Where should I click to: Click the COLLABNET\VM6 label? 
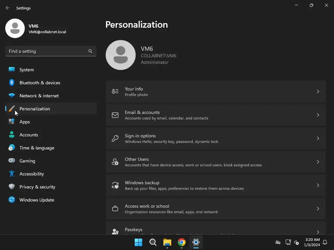pos(159,56)
